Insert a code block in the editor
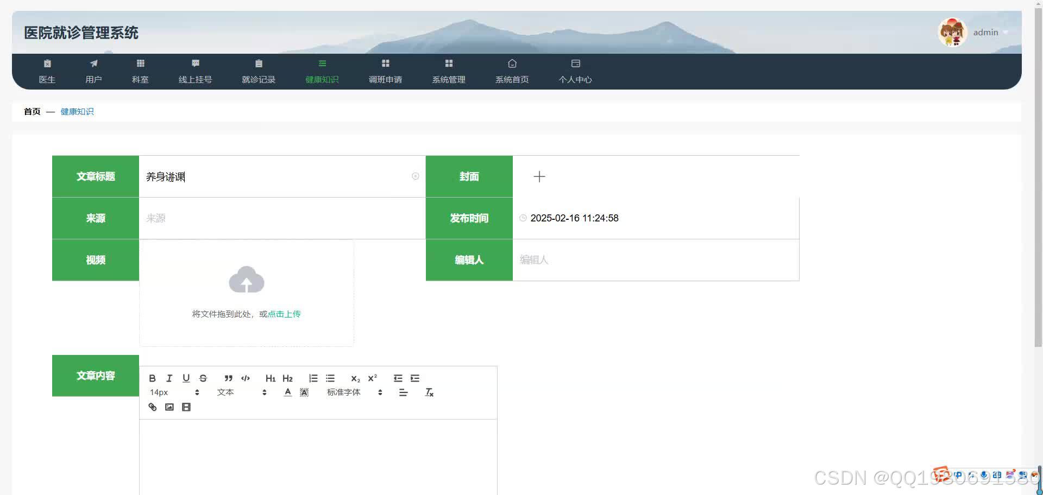The image size is (1043, 495). (x=245, y=378)
